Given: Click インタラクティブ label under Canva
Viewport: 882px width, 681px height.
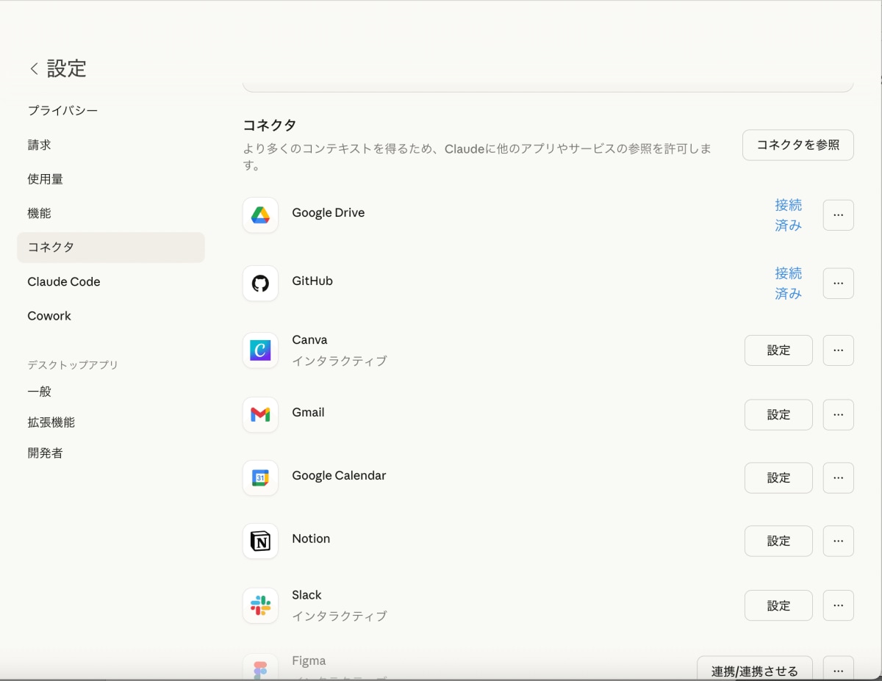Looking at the screenshot, I should 340,361.
